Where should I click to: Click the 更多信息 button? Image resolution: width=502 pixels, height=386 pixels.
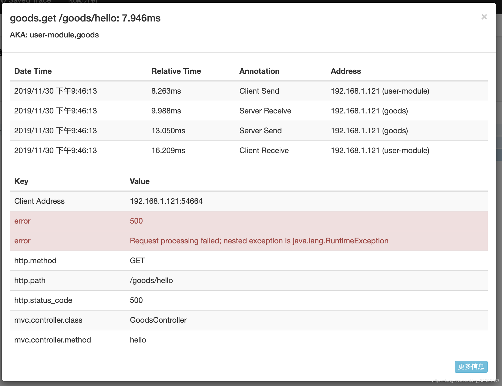click(x=471, y=366)
